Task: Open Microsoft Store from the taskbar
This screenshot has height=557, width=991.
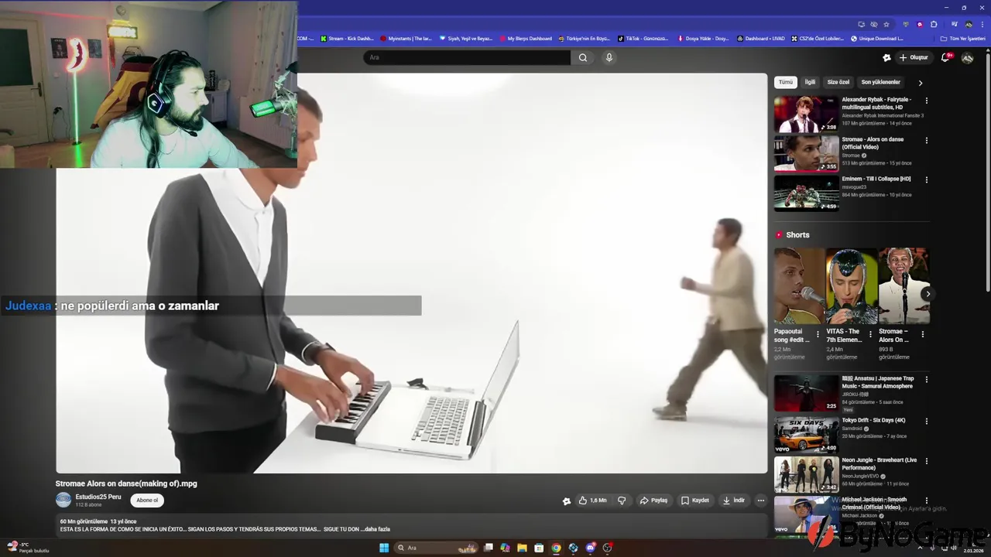Action: (539, 548)
